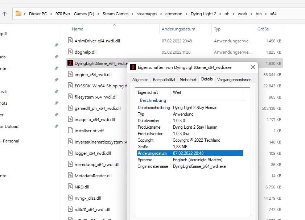Click the InverseKinematicsSystem file icon
The width and height of the screenshot is (305, 220).
pyautogui.click(x=70, y=141)
